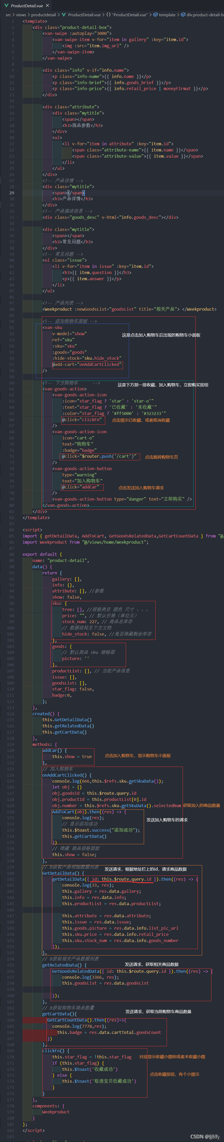Viewport: 224px width, 1142px height.
Task: Click this.GetDetailData() call in created
Action: tap(67, 720)
